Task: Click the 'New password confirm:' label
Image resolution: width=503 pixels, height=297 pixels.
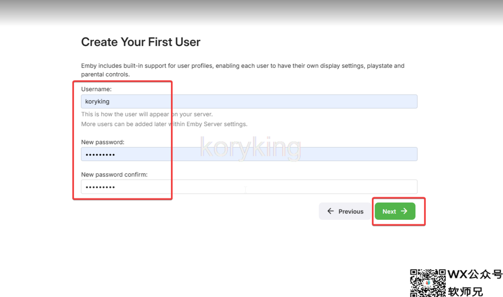Action: [114, 175]
